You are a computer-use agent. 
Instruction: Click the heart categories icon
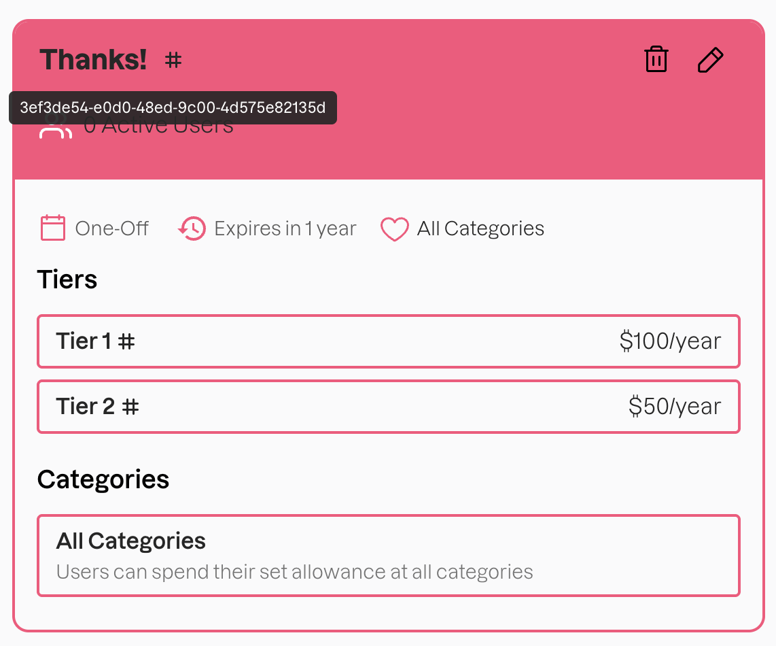pyautogui.click(x=394, y=229)
